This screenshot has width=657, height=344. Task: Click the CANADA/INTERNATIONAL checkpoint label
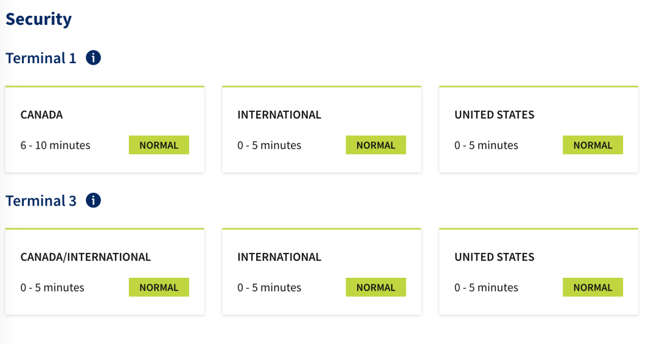[86, 257]
